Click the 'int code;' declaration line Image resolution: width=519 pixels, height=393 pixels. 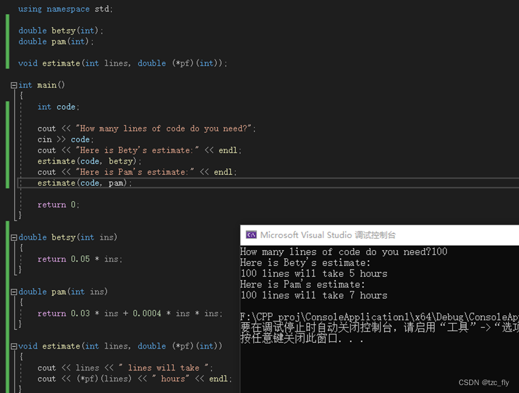58,107
